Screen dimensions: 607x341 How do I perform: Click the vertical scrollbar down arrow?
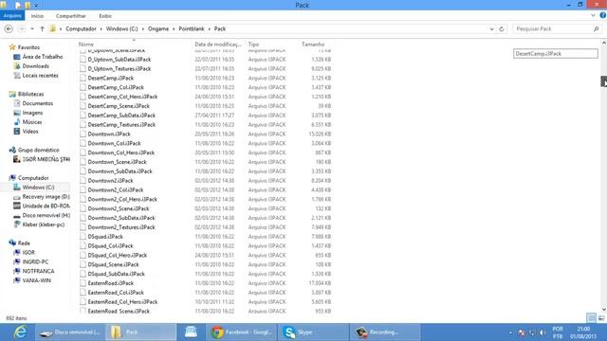[603, 309]
